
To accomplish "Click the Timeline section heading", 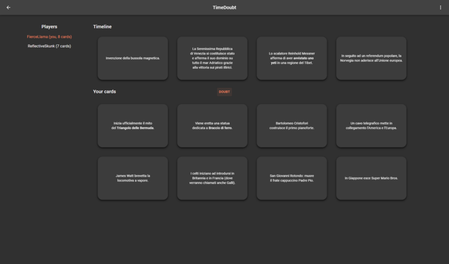I will [x=102, y=26].
